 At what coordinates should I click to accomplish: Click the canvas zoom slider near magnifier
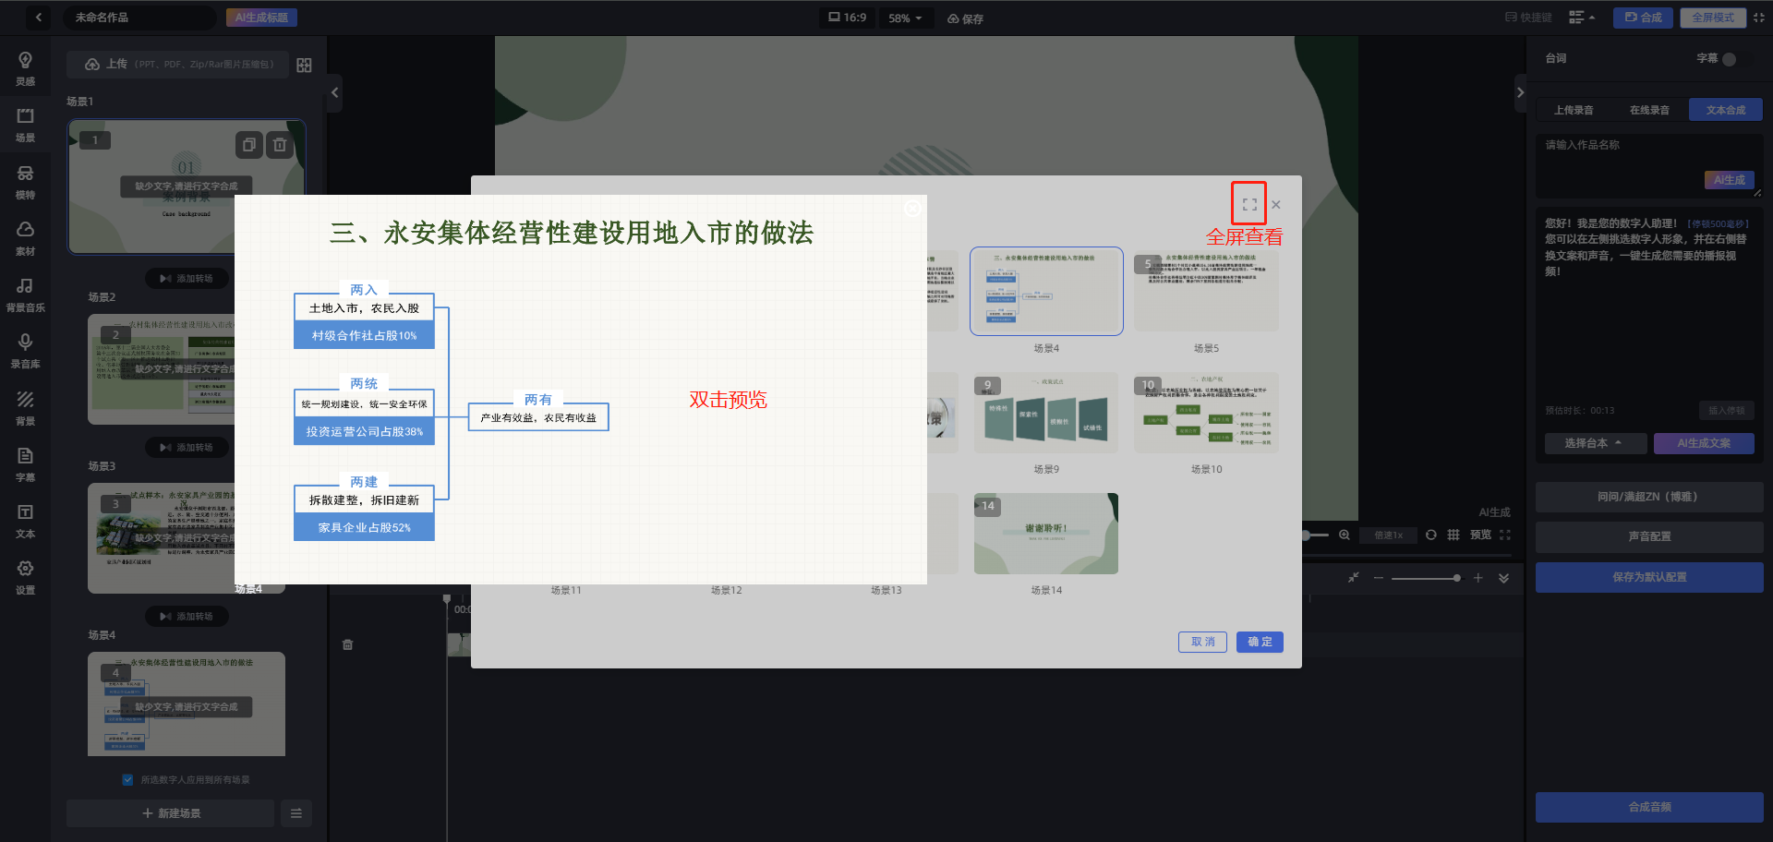(1316, 535)
